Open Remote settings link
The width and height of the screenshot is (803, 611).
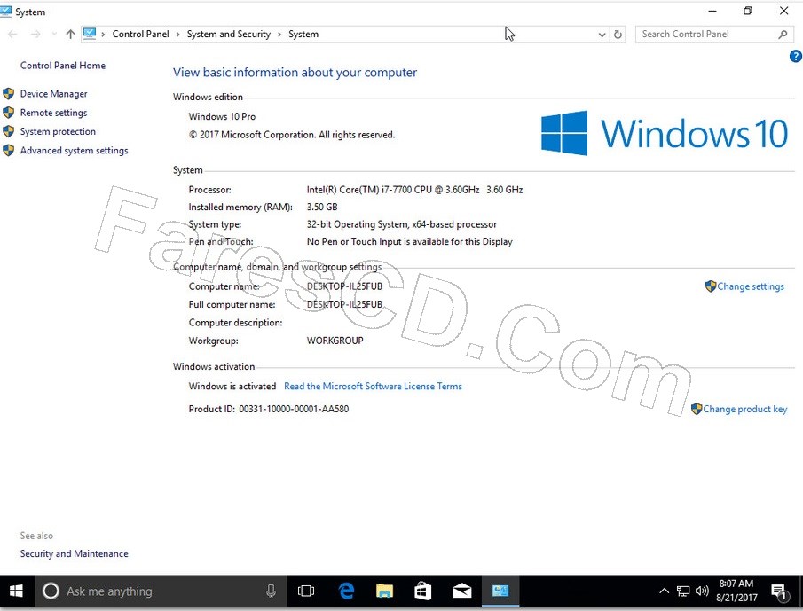53,113
